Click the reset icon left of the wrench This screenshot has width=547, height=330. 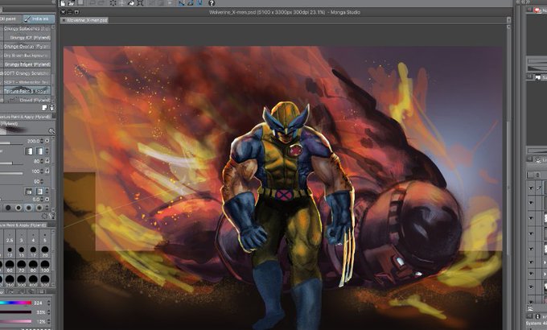click(x=45, y=217)
